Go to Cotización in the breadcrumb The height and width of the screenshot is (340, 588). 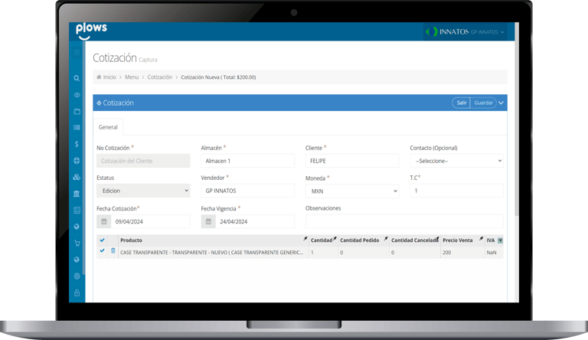(x=160, y=77)
